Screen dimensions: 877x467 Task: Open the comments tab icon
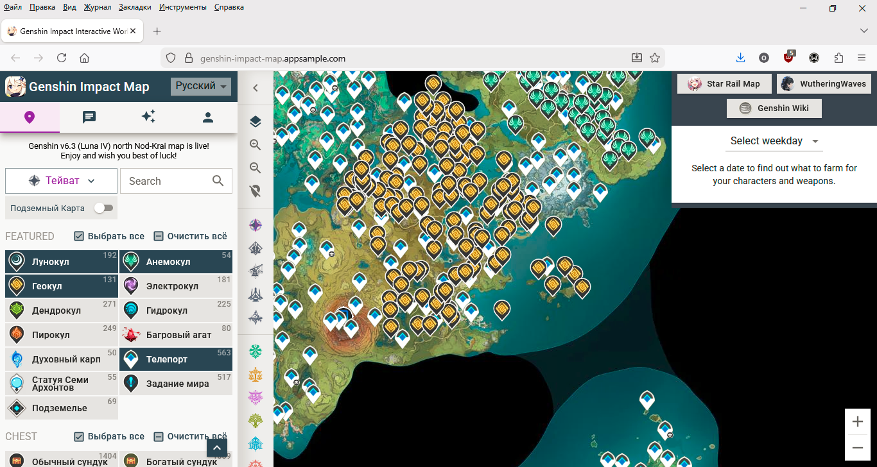tap(89, 117)
